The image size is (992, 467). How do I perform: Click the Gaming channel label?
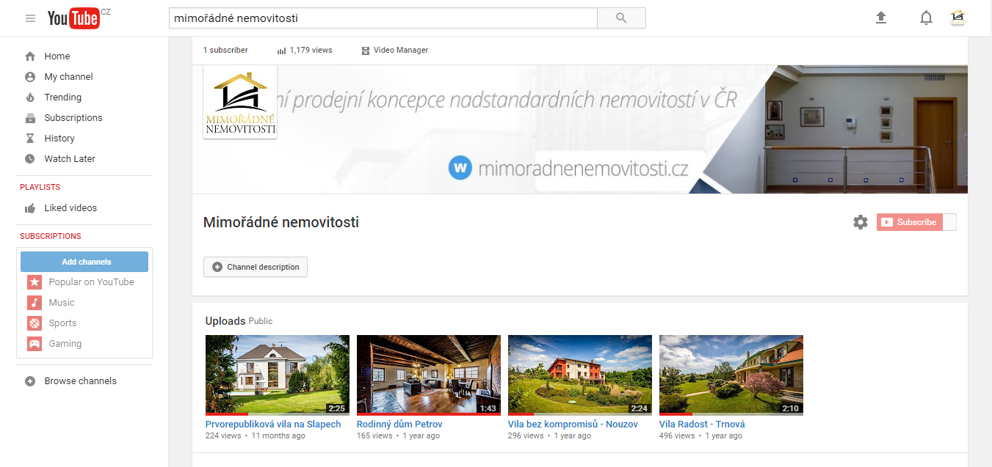point(65,344)
